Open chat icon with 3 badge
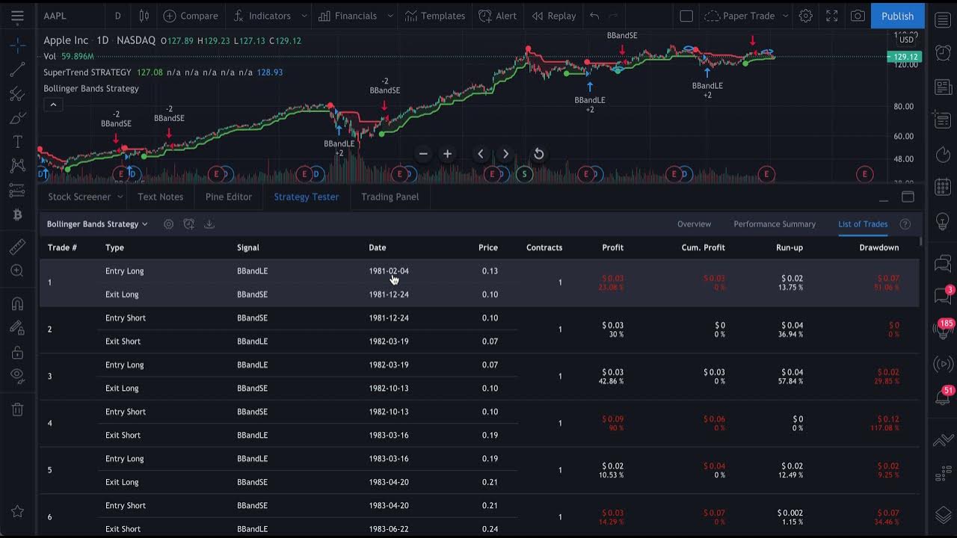Viewport: 957px width, 538px height. pyautogui.click(x=943, y=295)
